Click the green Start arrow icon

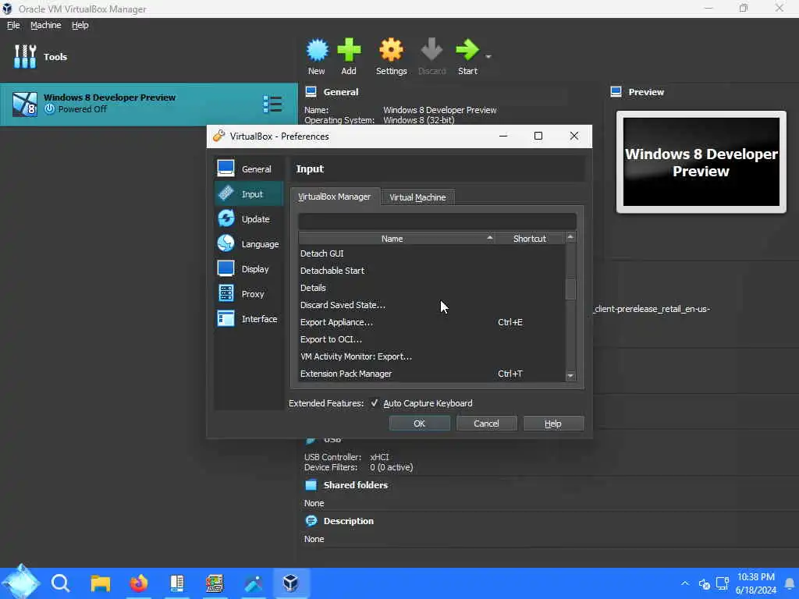coord(467,56)
